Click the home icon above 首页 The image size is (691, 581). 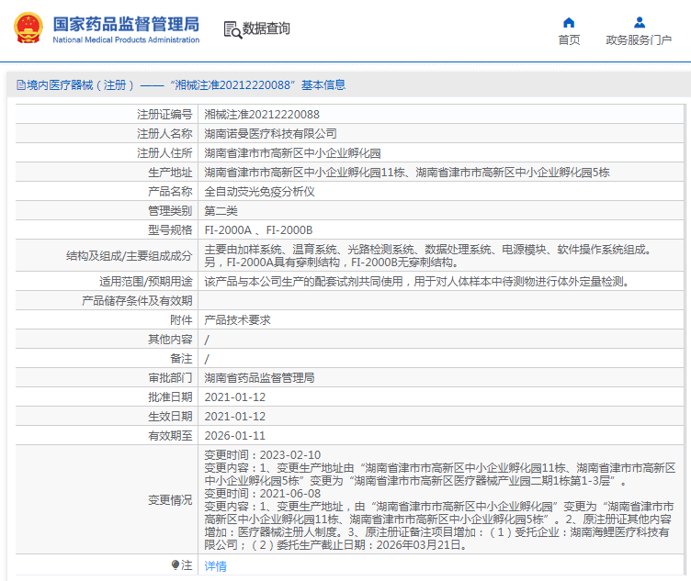tap(569, 22)
